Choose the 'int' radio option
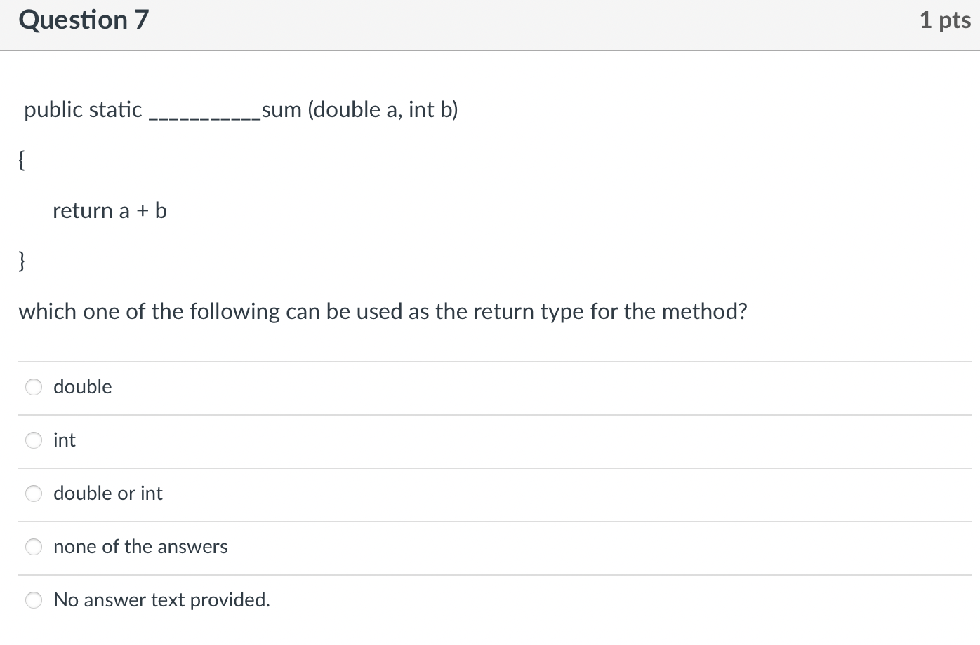The width and height of the screenshot is (980, 645). 34,440
